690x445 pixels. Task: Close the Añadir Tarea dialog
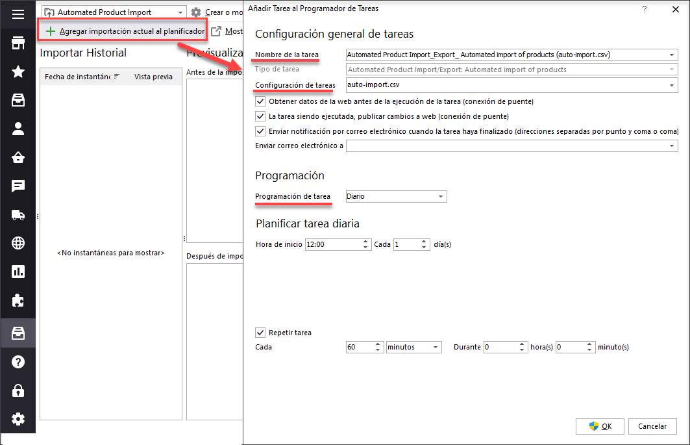click(676, 9)
